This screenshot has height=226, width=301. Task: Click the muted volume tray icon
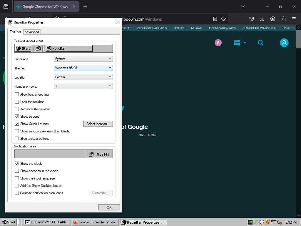(280, 222)
